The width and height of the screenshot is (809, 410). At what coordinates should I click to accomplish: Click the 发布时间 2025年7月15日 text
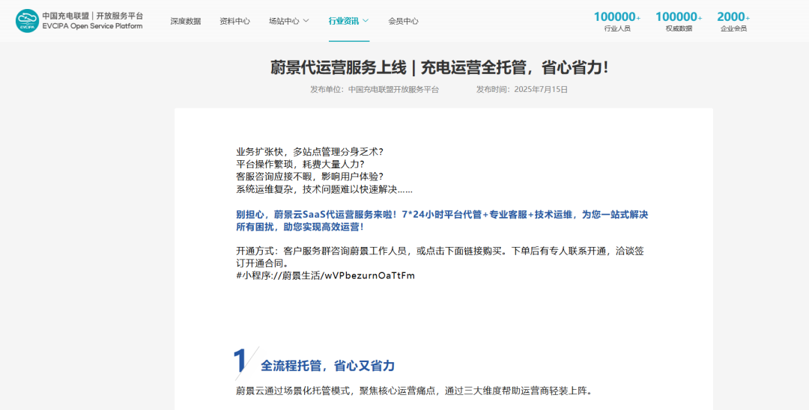pos(521,90)
